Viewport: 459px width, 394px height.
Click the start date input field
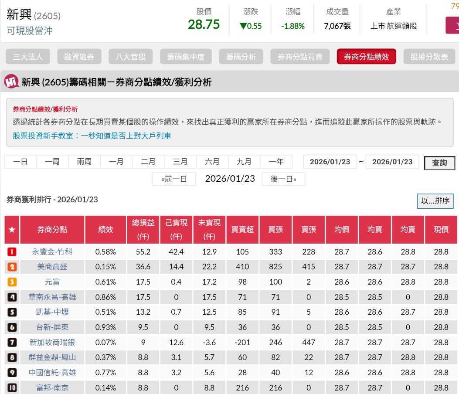click(x=330, y=162)
